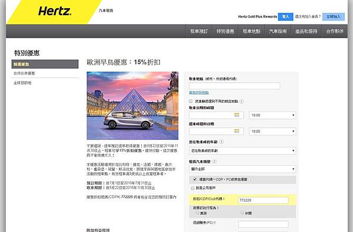Open pickup date calendar icon
The height and width of the screenshot is (232, 353).
[x=237, y=115]
